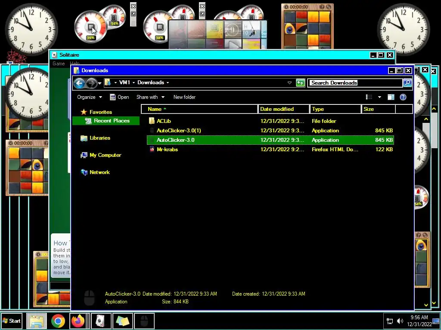Screen dimensions: 441x330
Task: Click the Start button
Action: (x=12, y=321)
